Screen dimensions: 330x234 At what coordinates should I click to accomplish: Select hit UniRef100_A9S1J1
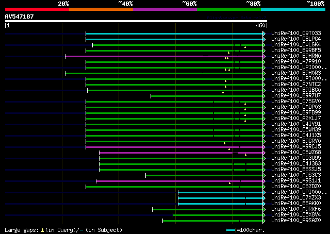click(296, 181)
